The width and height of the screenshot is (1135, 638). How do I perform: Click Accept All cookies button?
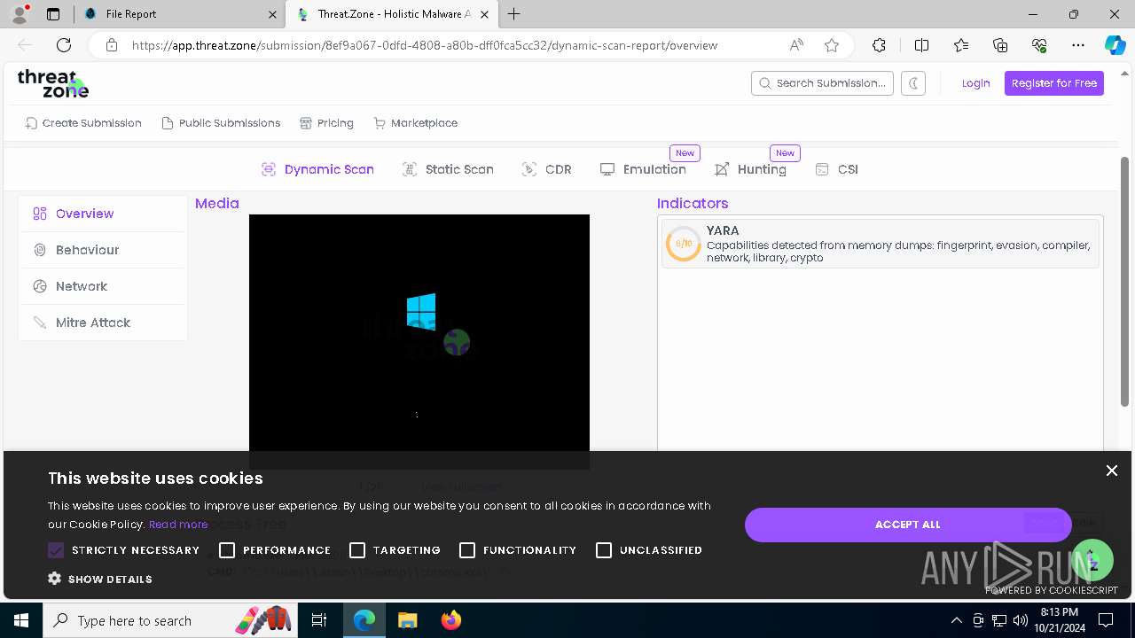(908, 525)
